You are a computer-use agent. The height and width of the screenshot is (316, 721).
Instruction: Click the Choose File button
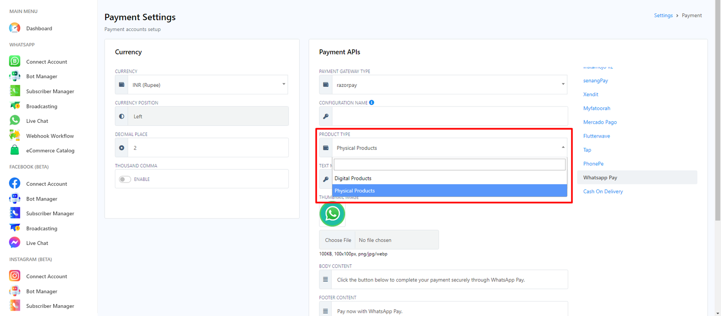coord(338,240)
